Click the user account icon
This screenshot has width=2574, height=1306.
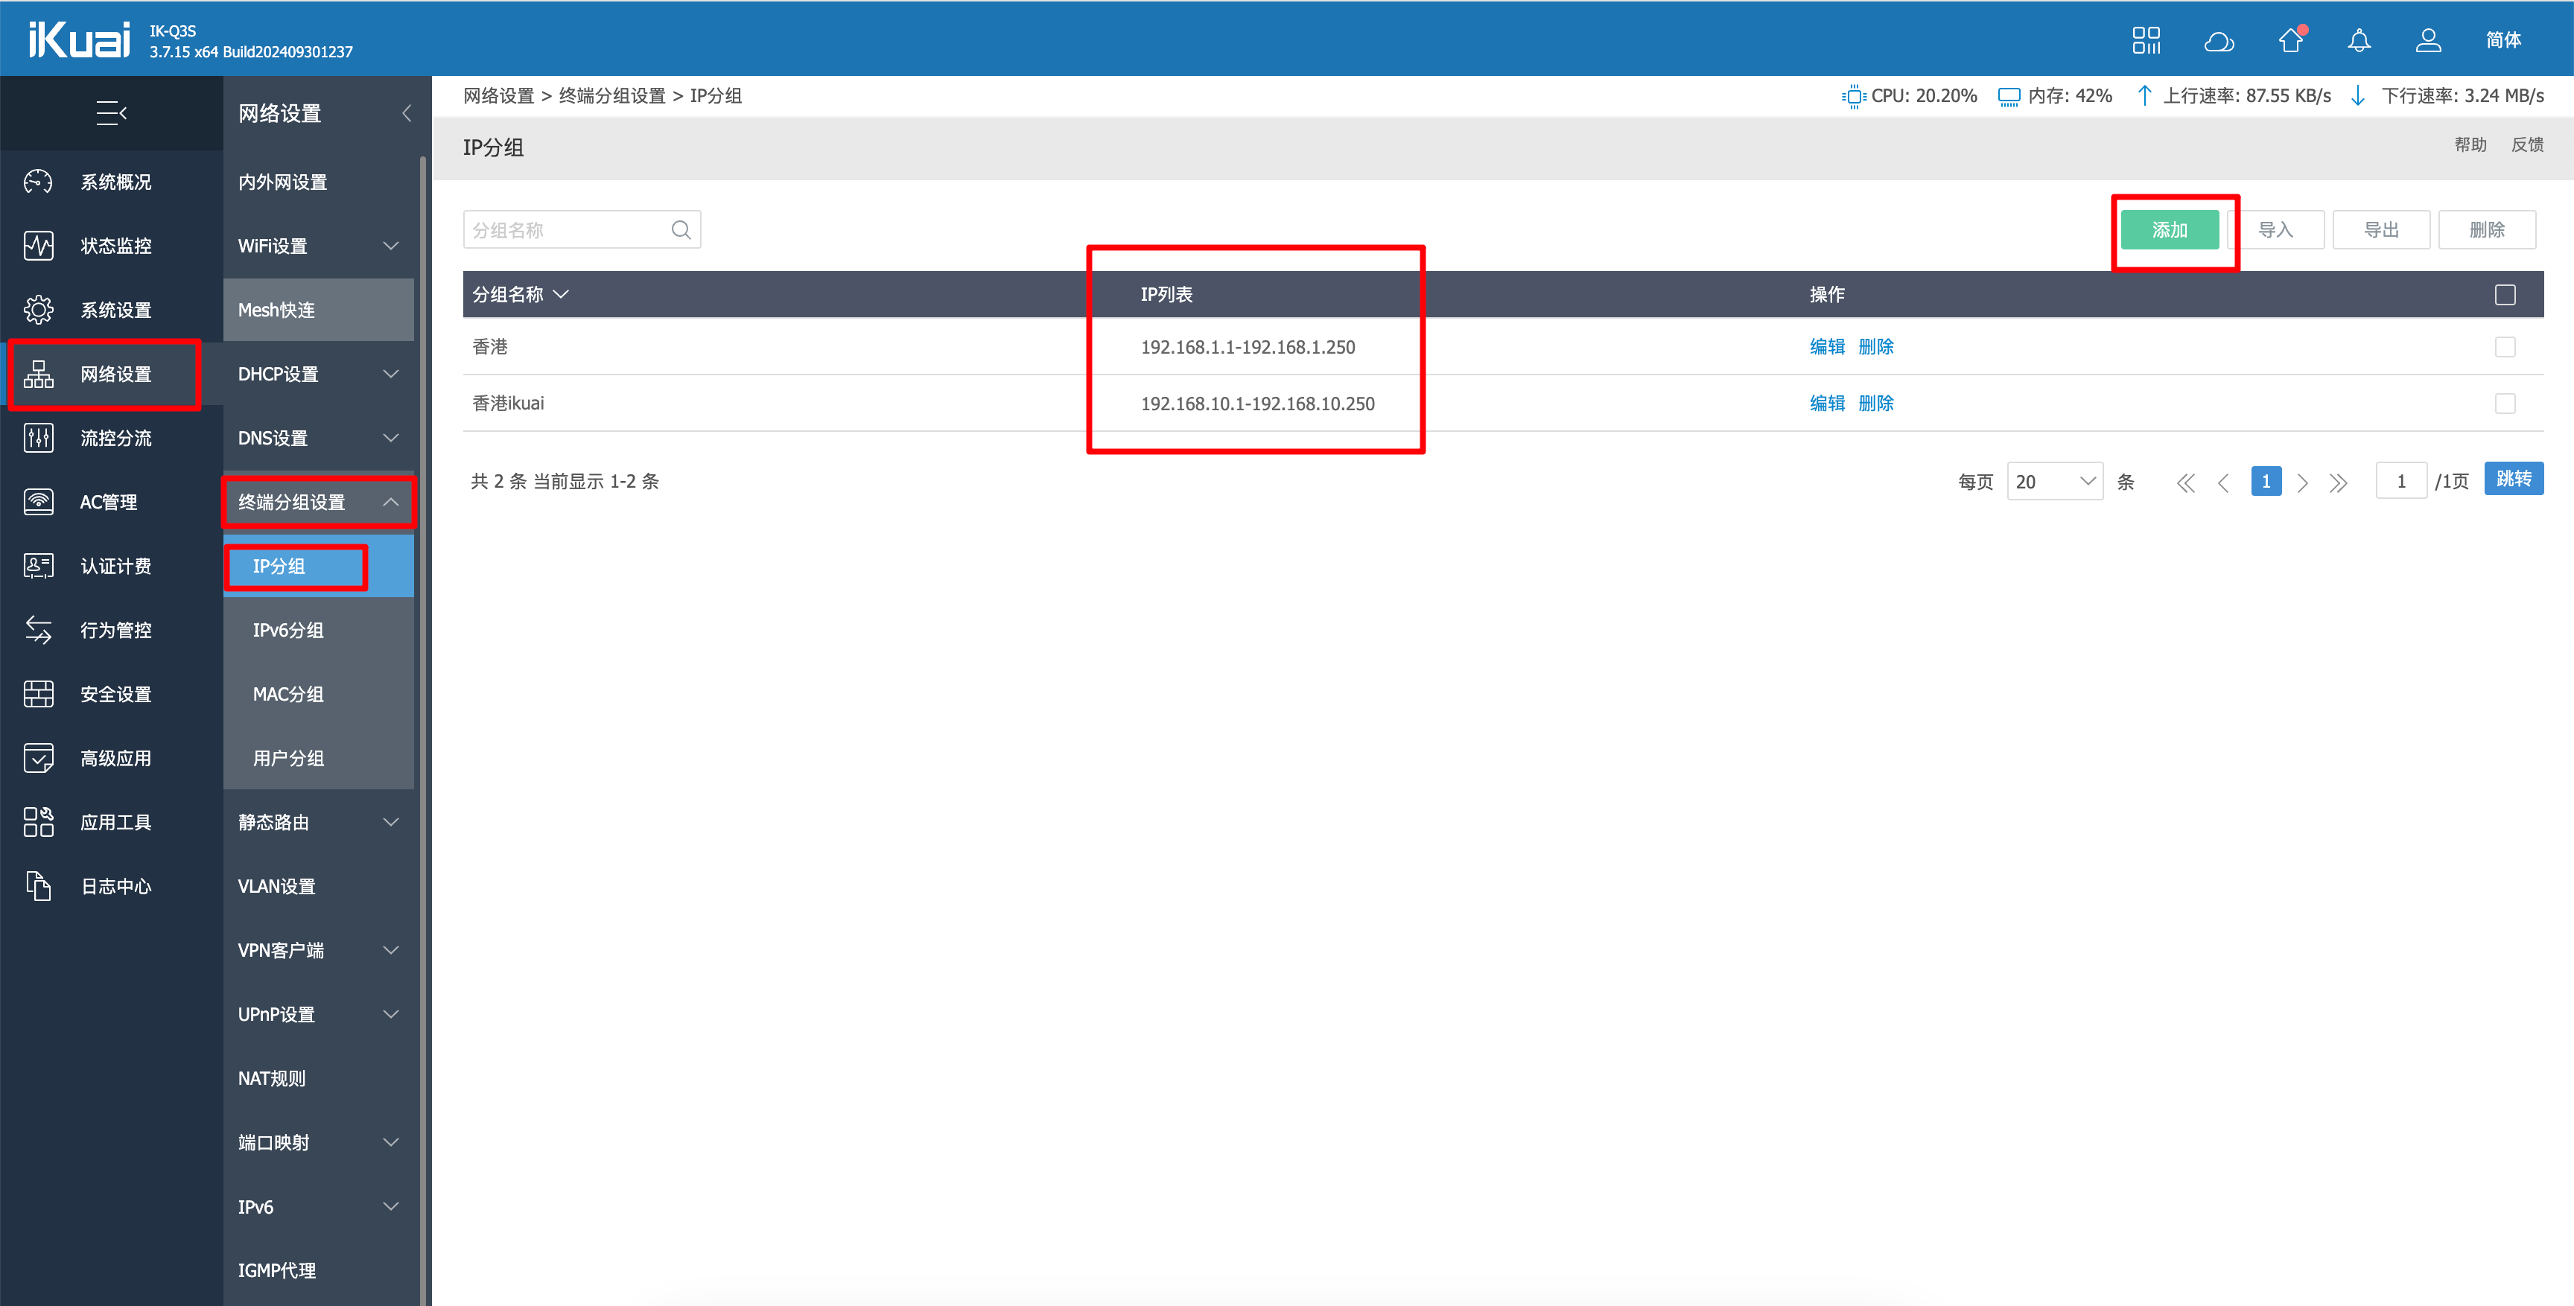[2428, 40]
